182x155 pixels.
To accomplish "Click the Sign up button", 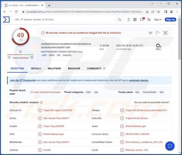I will (170, 20).
